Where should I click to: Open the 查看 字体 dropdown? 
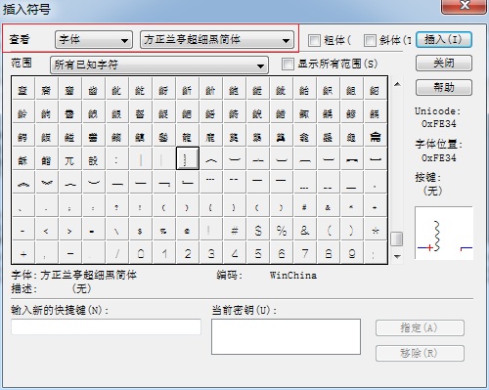[94, 40]
